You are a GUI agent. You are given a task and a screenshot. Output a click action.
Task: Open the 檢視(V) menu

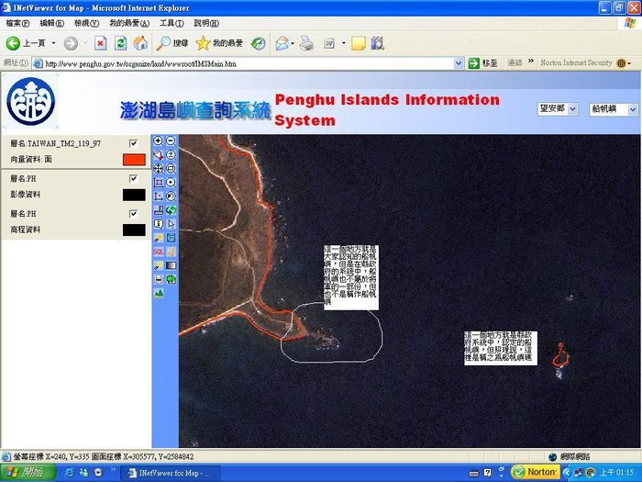(x=87, y=23)
